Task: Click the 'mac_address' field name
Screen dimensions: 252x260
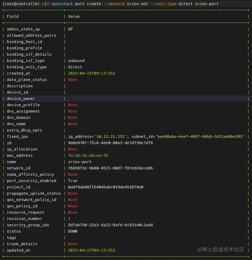Action: click(20, 156)
